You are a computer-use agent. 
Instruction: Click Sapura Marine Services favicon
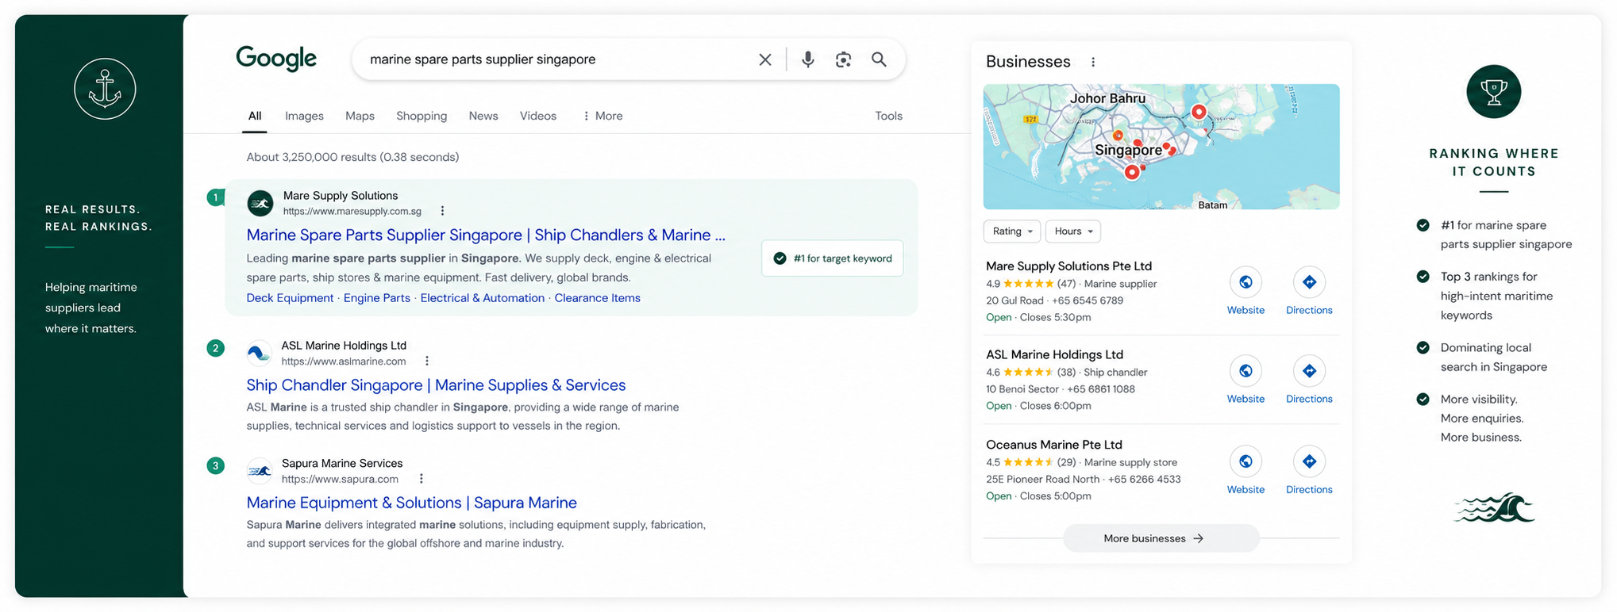(x=260, y=471)
